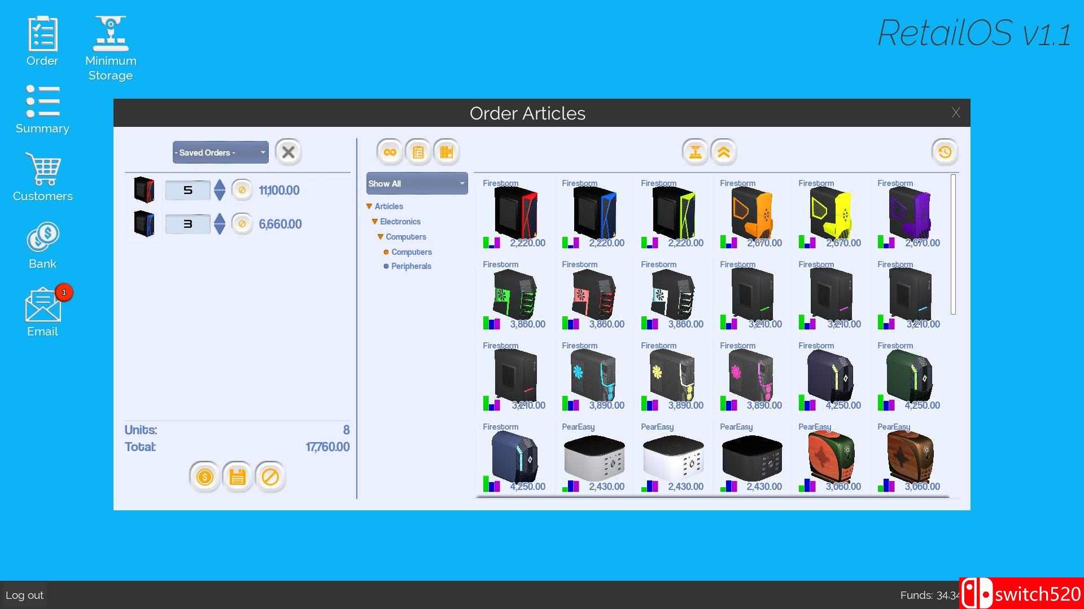This screenshot has height=609, width=1084.
Task: Open the Show All filter dropdown
Action: (x=417, y=183)
